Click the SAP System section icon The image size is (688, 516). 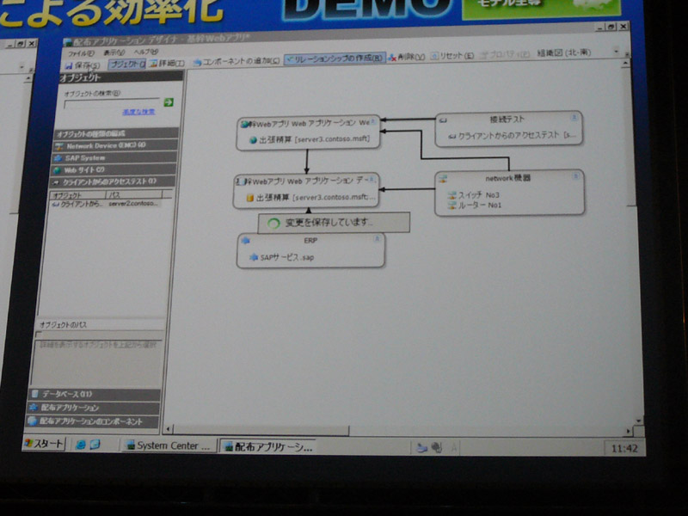coord(58,158)
